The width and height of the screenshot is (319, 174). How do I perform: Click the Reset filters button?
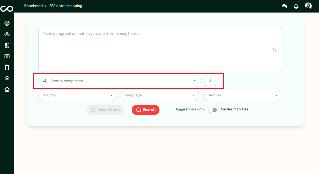point(105,110)
